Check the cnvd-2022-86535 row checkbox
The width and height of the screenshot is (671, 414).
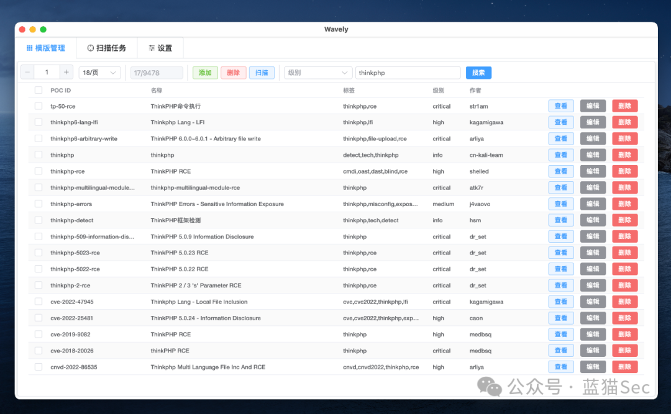39,367
